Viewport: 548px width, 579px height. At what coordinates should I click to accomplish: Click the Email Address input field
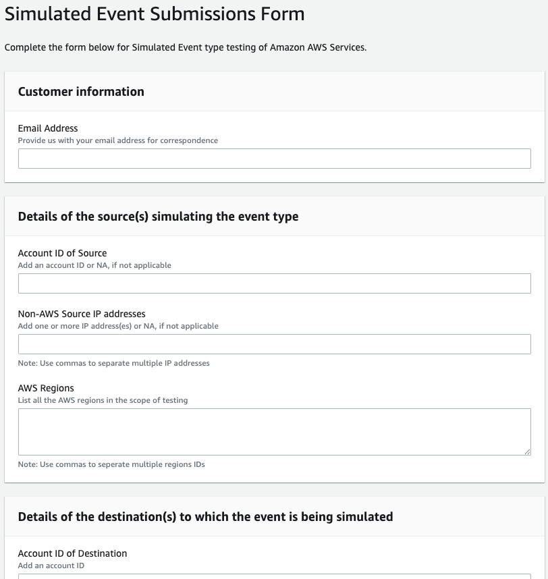click(274, 159)
